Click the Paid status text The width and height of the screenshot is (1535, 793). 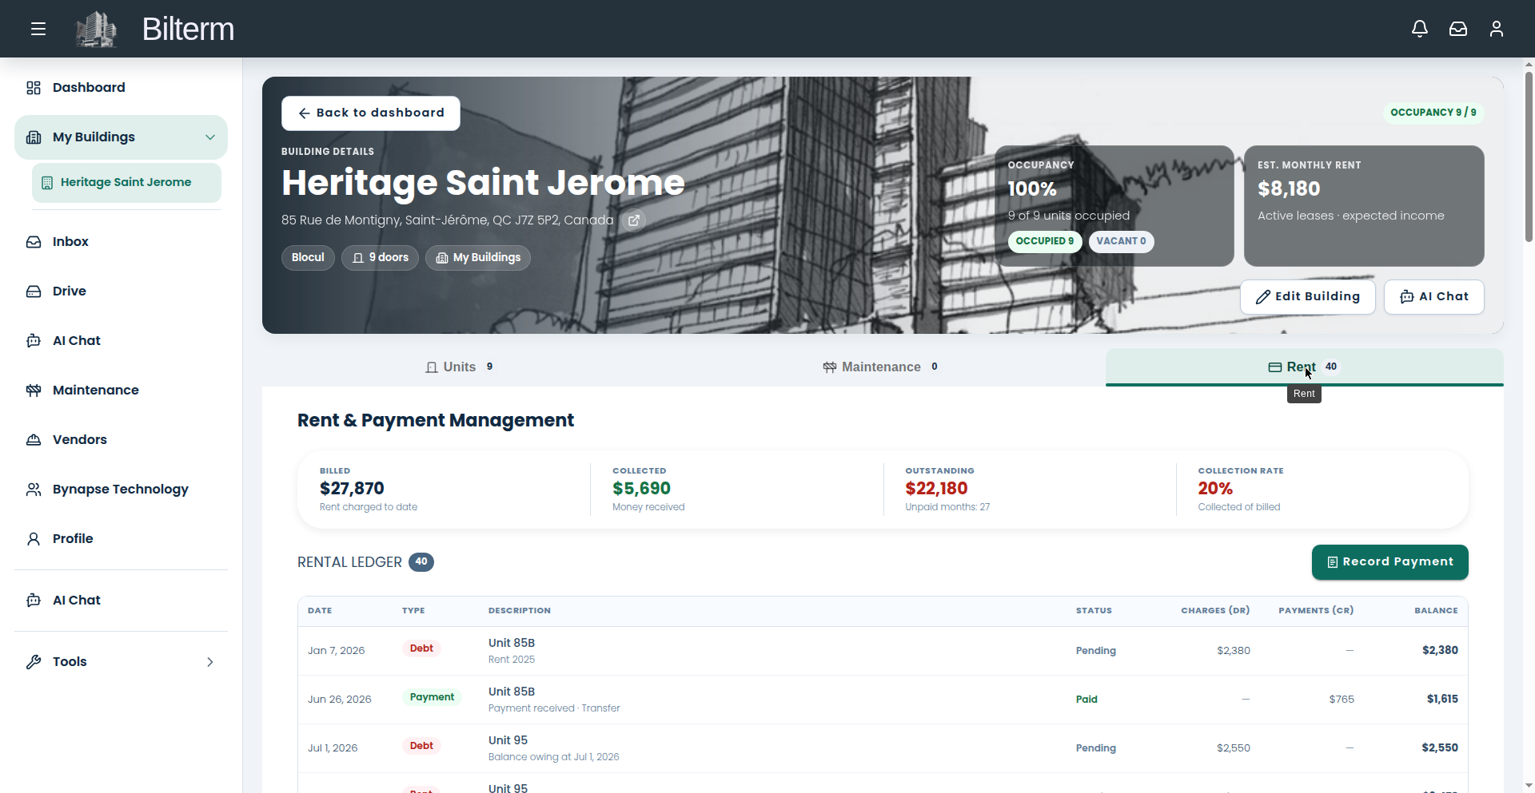[x=1086, y=700]
